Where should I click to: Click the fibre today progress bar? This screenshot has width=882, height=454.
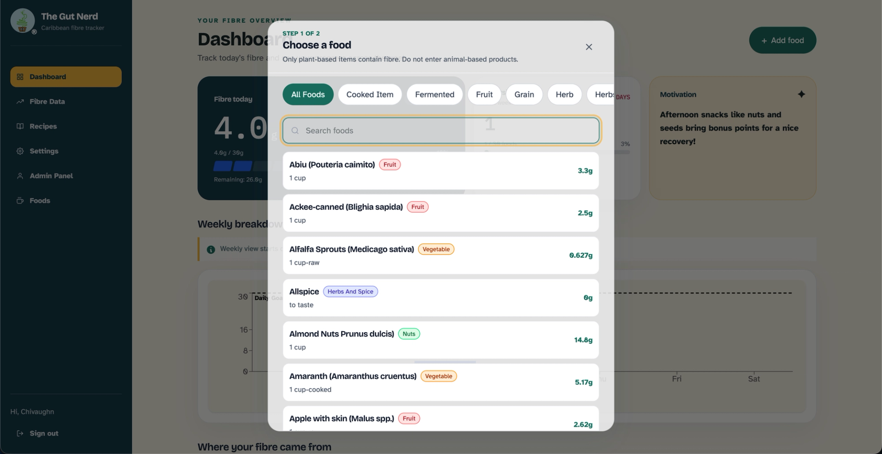tap(241, 166)
